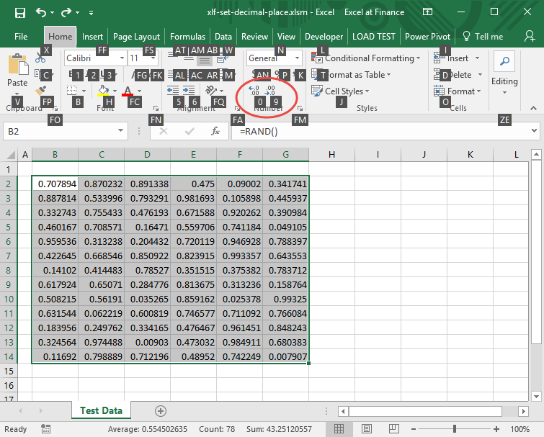Switch to Page Layout view in status bar
Image resolution: width=544 pixels, height=437 pixels.
click(365, 429)
